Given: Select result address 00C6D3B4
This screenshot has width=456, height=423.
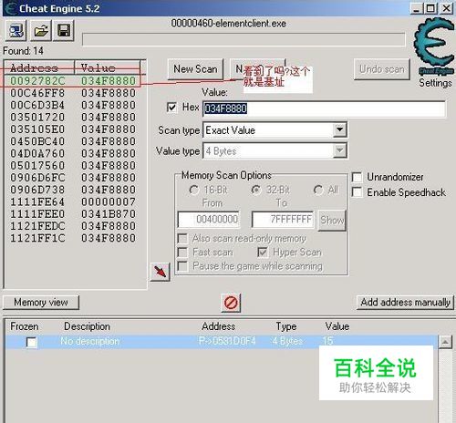Looking at the screenshot, I should pos(37,105).
